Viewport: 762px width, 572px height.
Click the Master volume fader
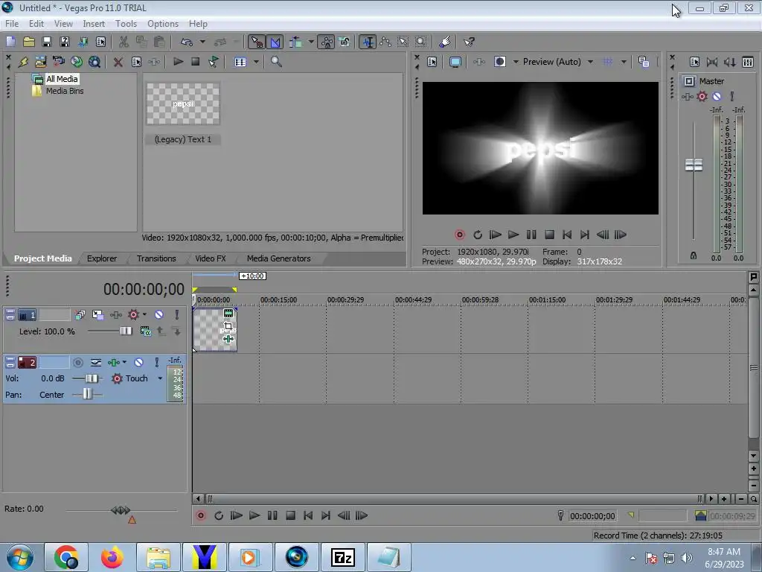tap(694, 165)
